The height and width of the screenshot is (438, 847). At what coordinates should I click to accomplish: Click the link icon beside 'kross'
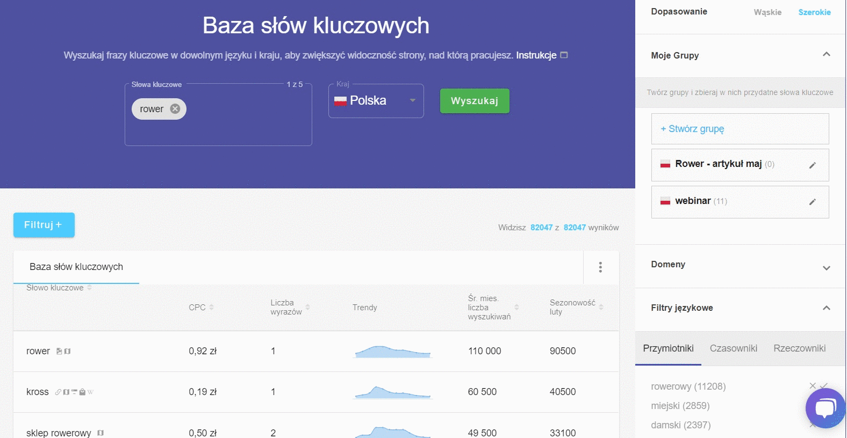(58, 392)
